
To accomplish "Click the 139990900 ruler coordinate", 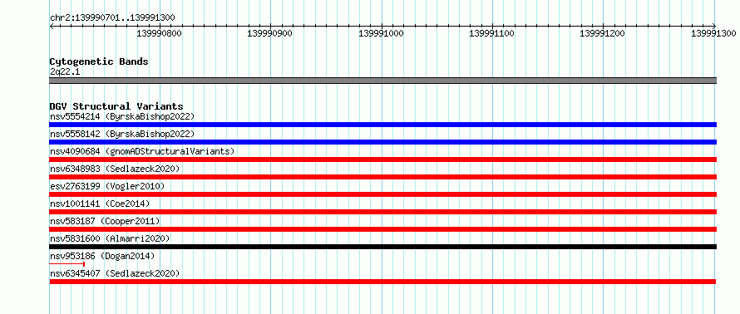I will (269, 33).
